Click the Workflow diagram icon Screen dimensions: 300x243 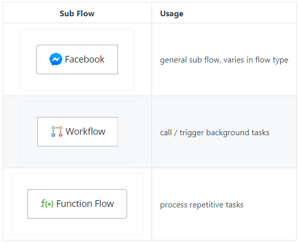[57, 131]
